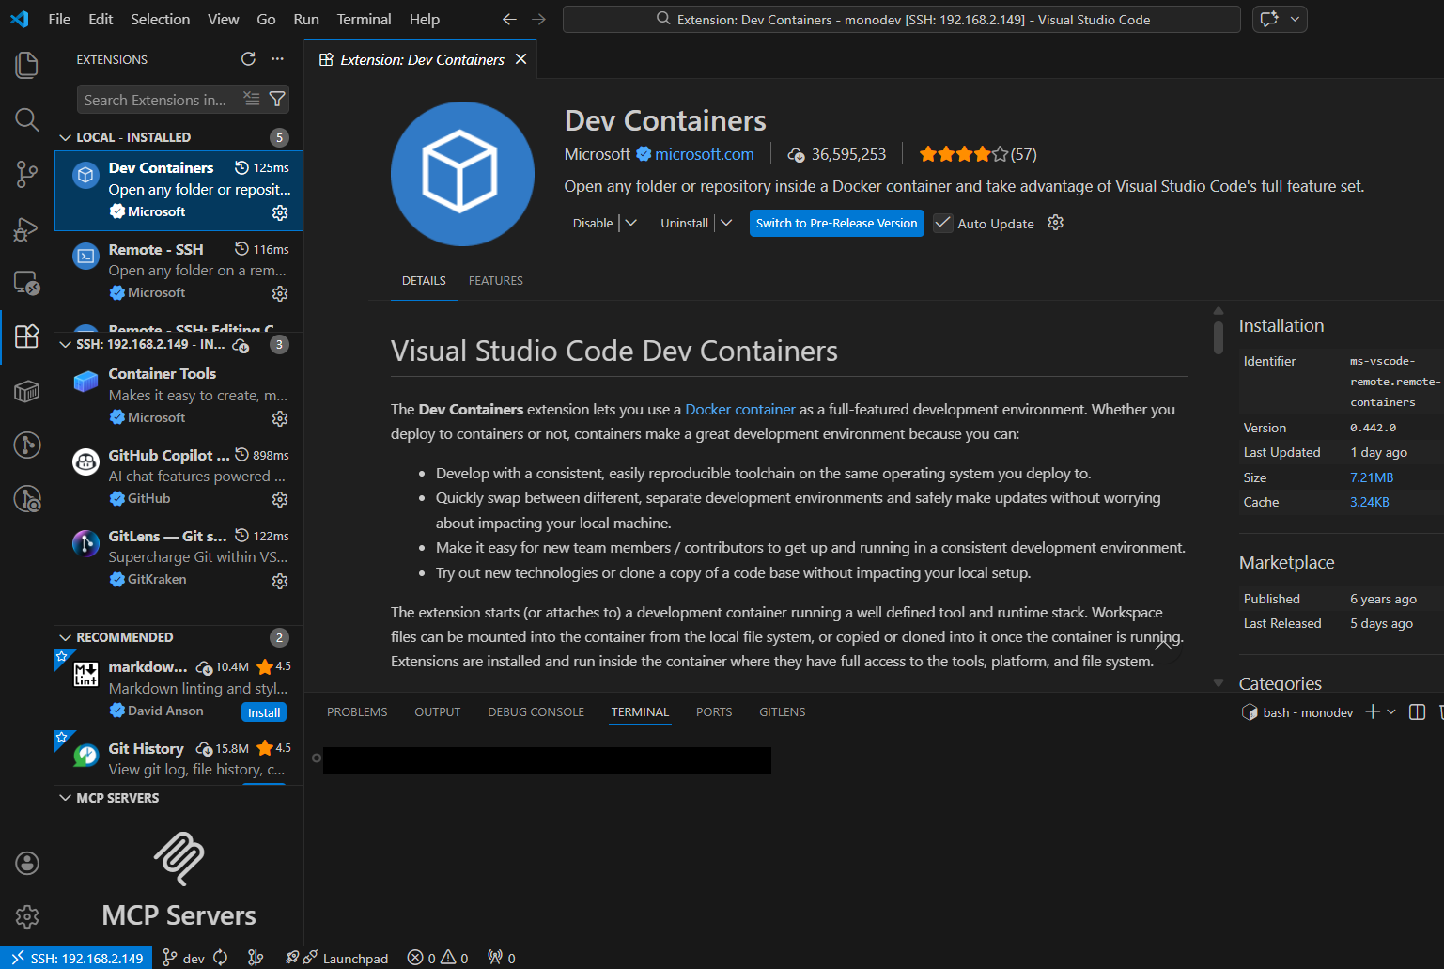Open the Terminal menu

click(364, 19)
